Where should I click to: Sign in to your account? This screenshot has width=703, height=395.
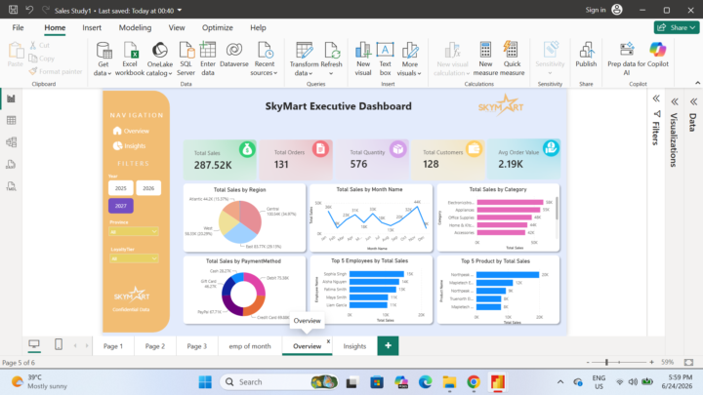click(604, 10)
